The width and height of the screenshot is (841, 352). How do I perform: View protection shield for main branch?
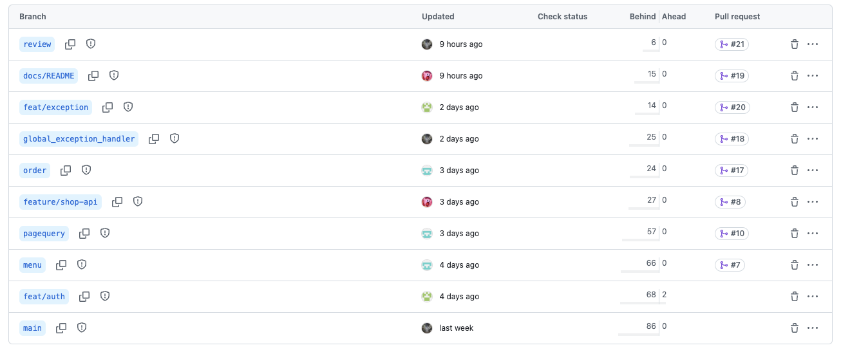(82, 328)
